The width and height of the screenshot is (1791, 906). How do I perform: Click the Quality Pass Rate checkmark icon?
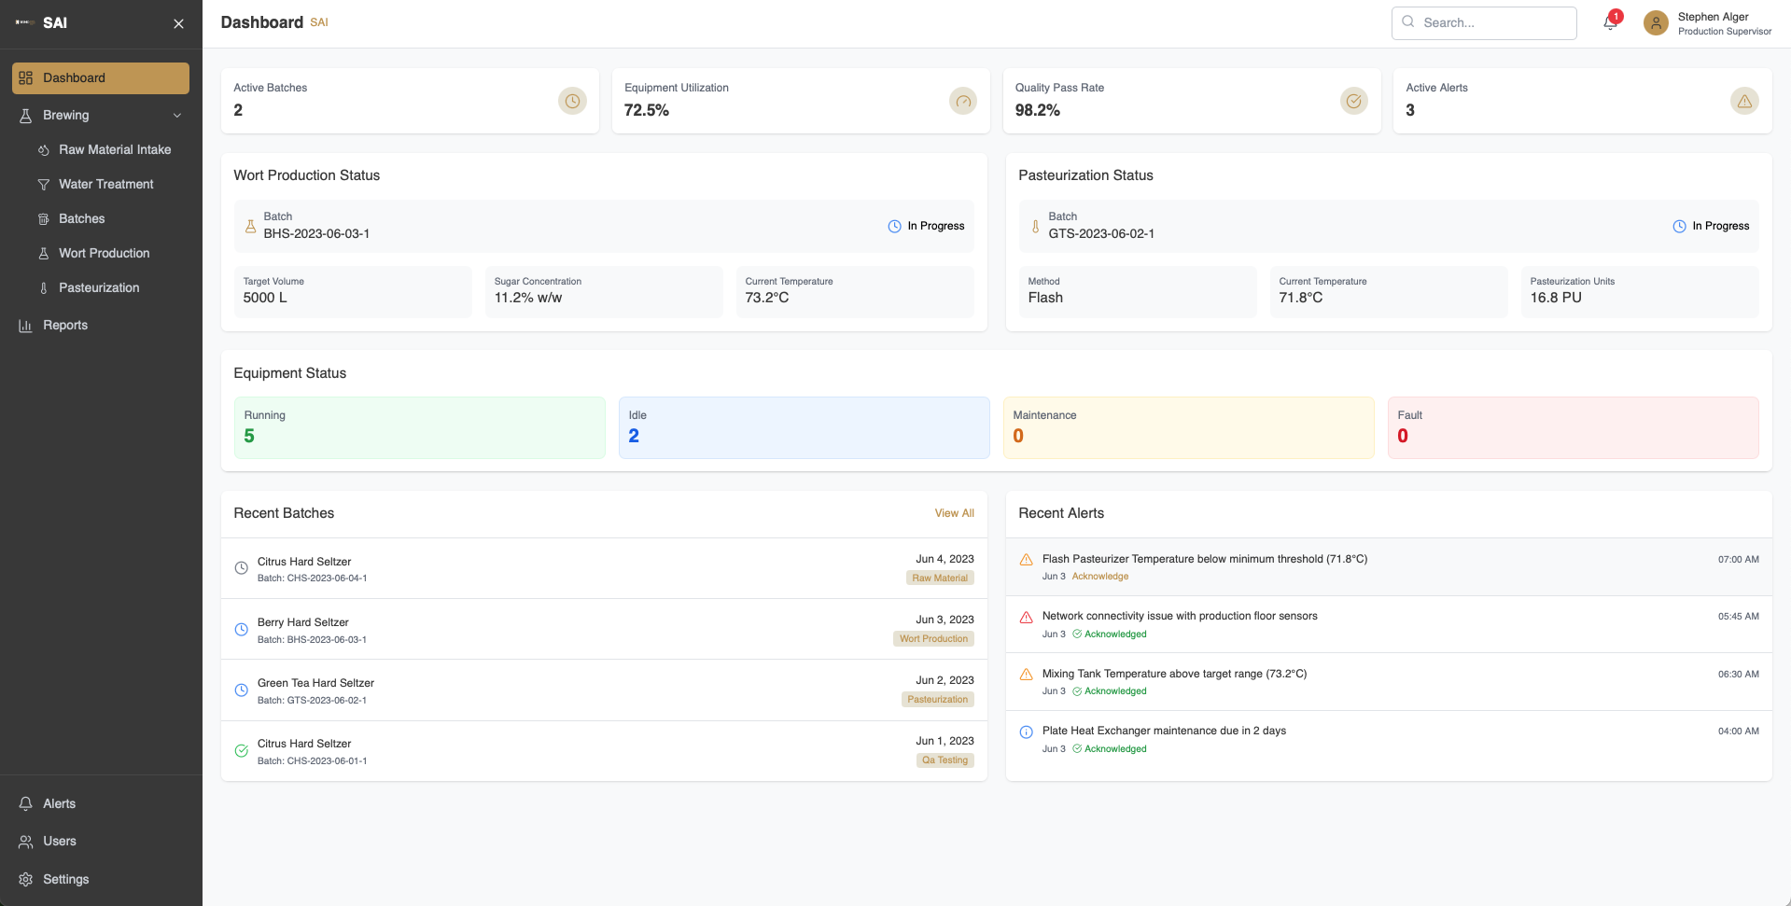coord(1353,101)
